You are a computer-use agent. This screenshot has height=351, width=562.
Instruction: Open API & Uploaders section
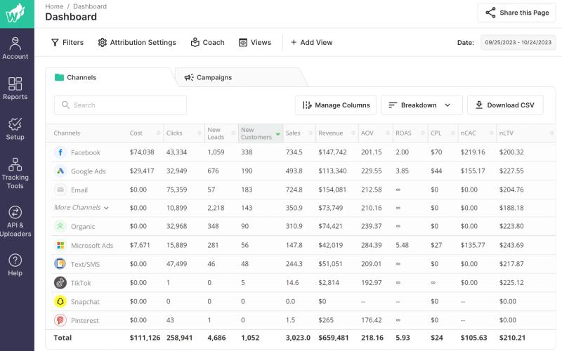[15, 221]
